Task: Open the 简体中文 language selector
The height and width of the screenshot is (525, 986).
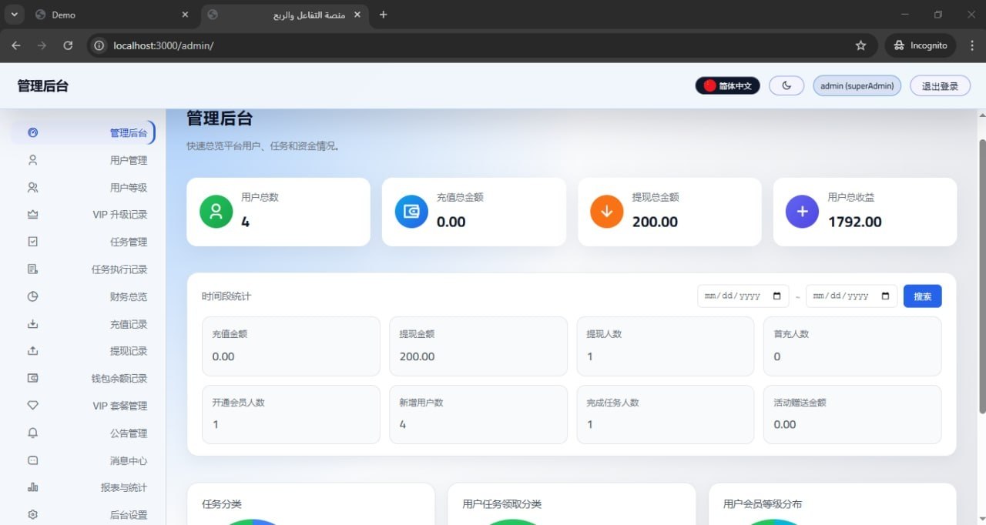Action: click(727, 85)
